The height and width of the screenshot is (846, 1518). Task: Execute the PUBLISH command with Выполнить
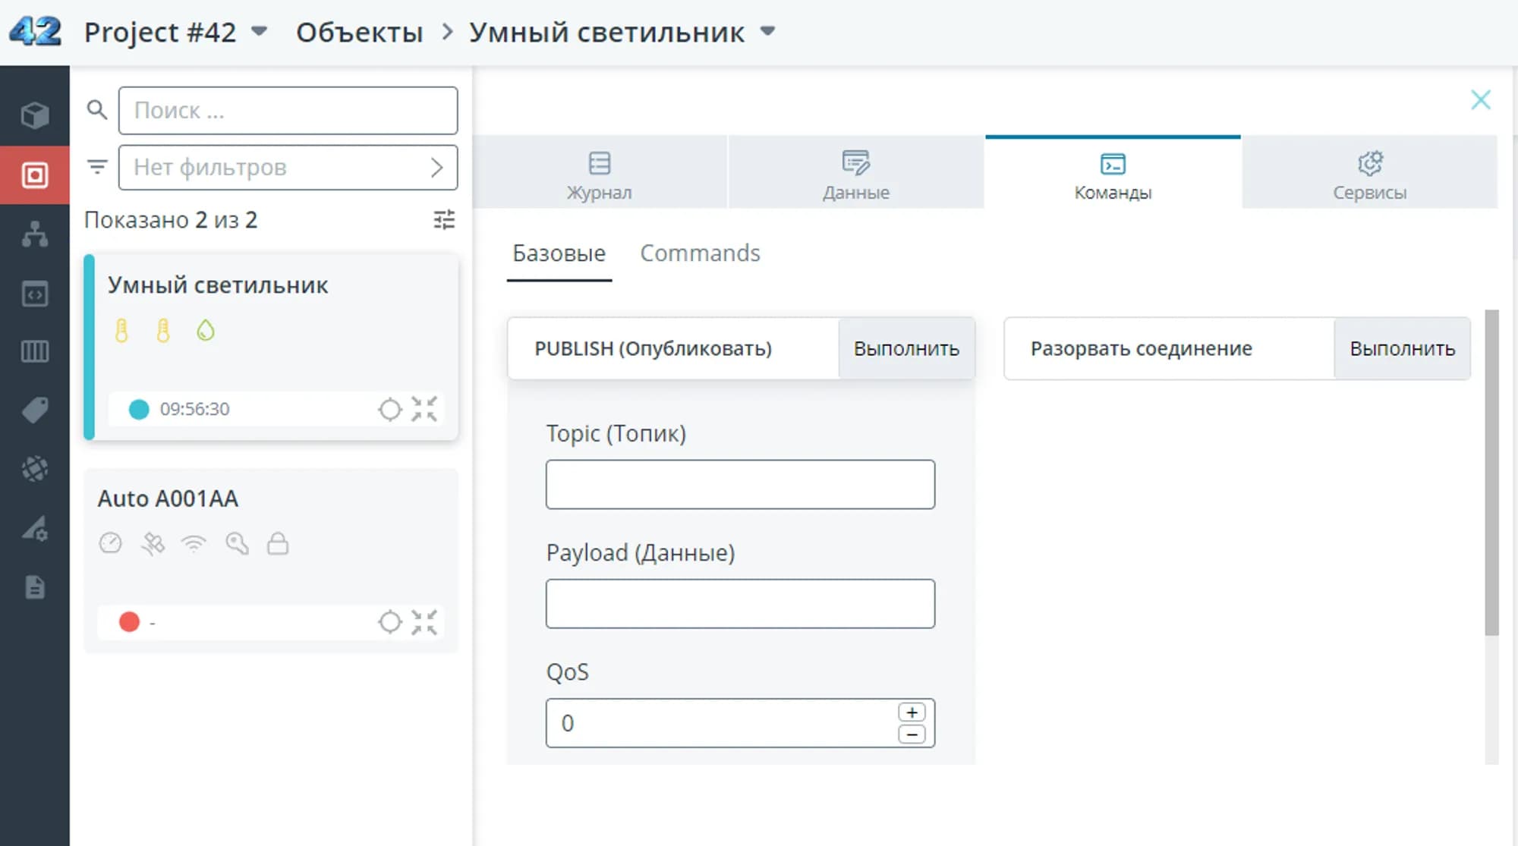tap(905, 349)
